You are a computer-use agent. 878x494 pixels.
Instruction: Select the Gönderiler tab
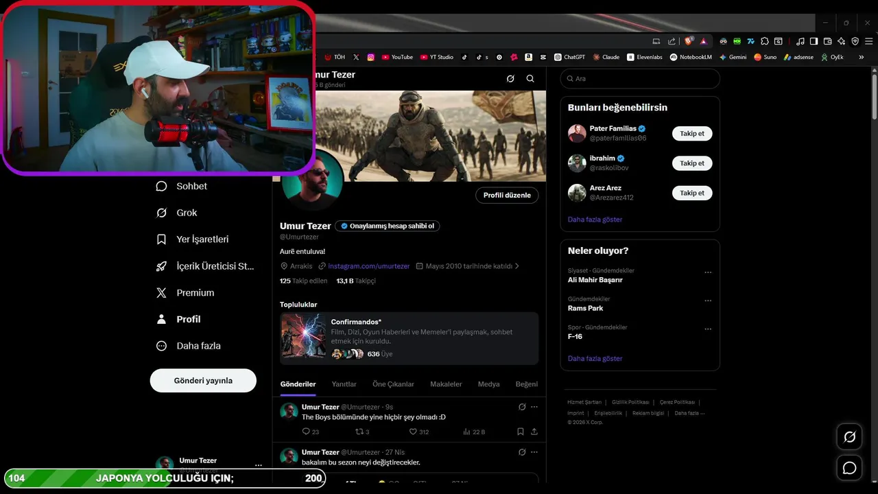(x=298, y=384)
